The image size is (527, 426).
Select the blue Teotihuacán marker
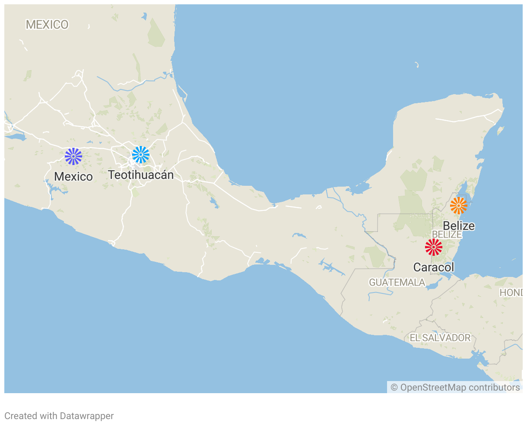141,155
